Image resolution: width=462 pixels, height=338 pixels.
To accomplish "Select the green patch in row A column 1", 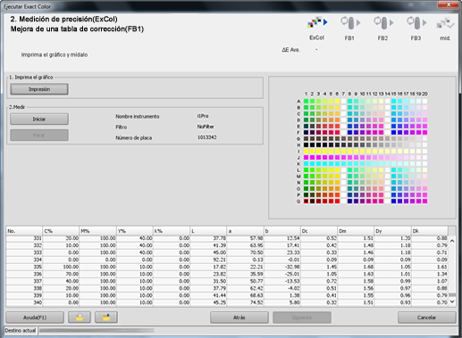I will click(x=306, y=102).
